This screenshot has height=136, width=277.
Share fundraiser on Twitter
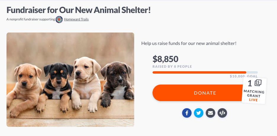click(x=199, y=113)
